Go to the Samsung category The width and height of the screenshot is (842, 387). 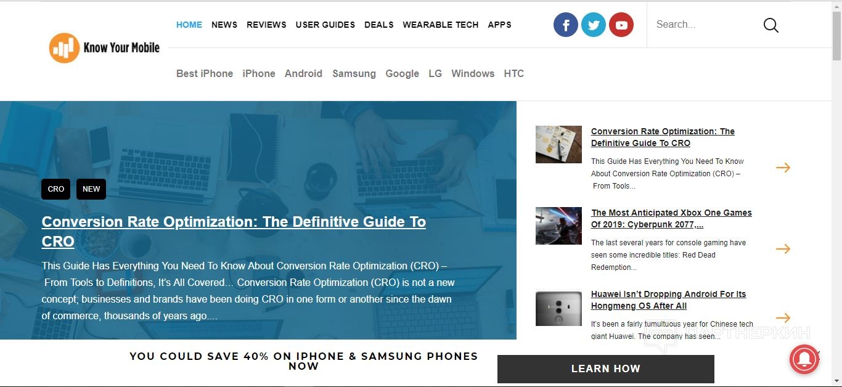click(x=354, y=73)
